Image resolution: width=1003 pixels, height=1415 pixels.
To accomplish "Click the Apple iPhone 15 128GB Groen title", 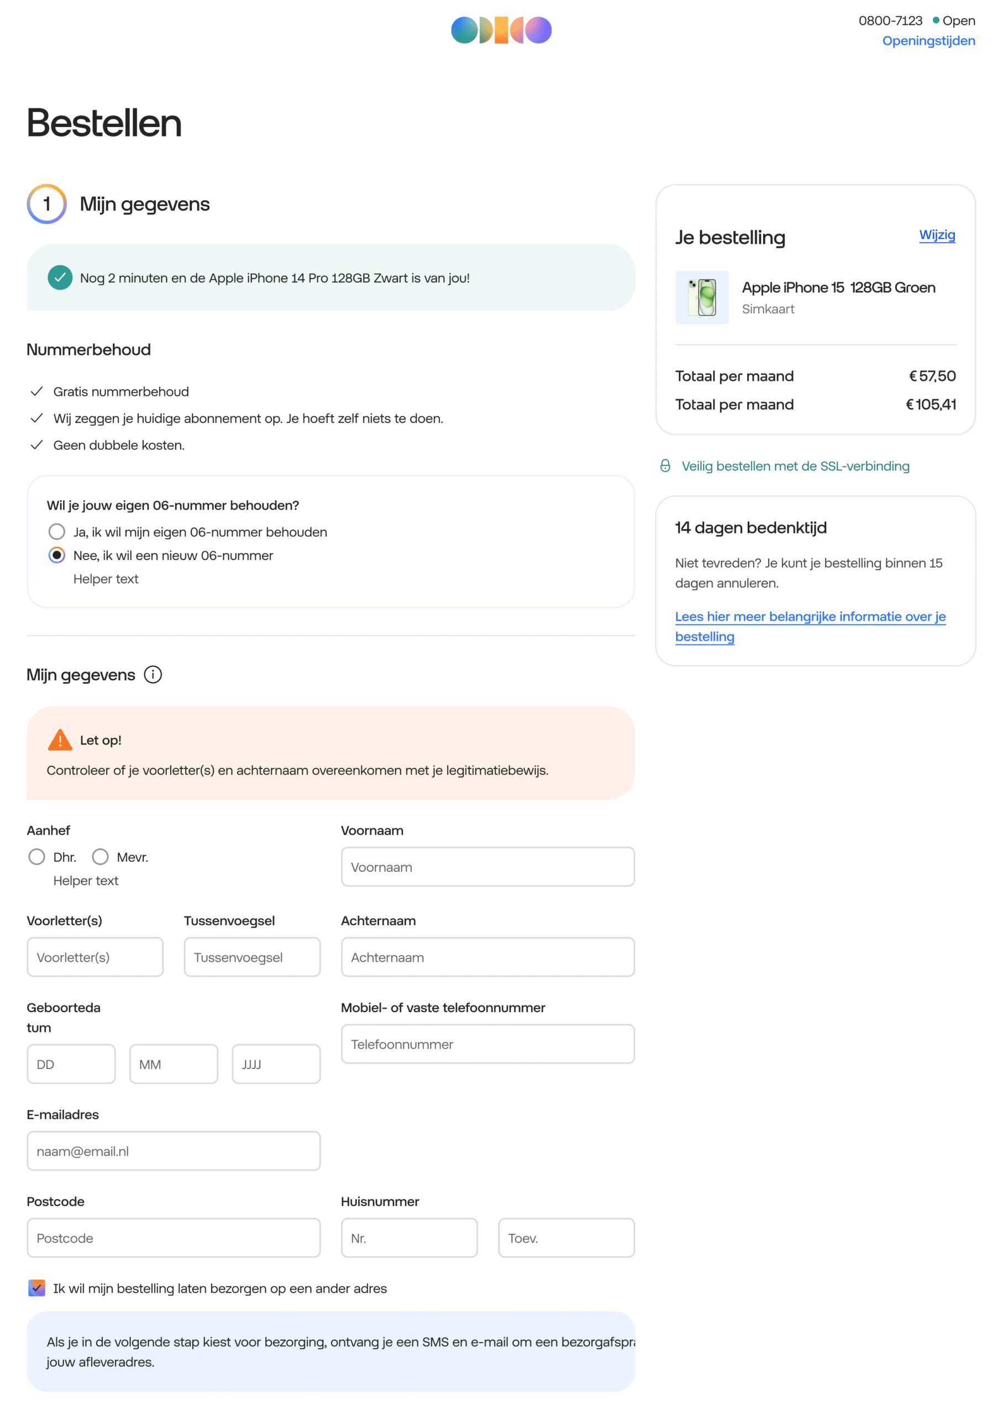I will (x=839, y=287).
